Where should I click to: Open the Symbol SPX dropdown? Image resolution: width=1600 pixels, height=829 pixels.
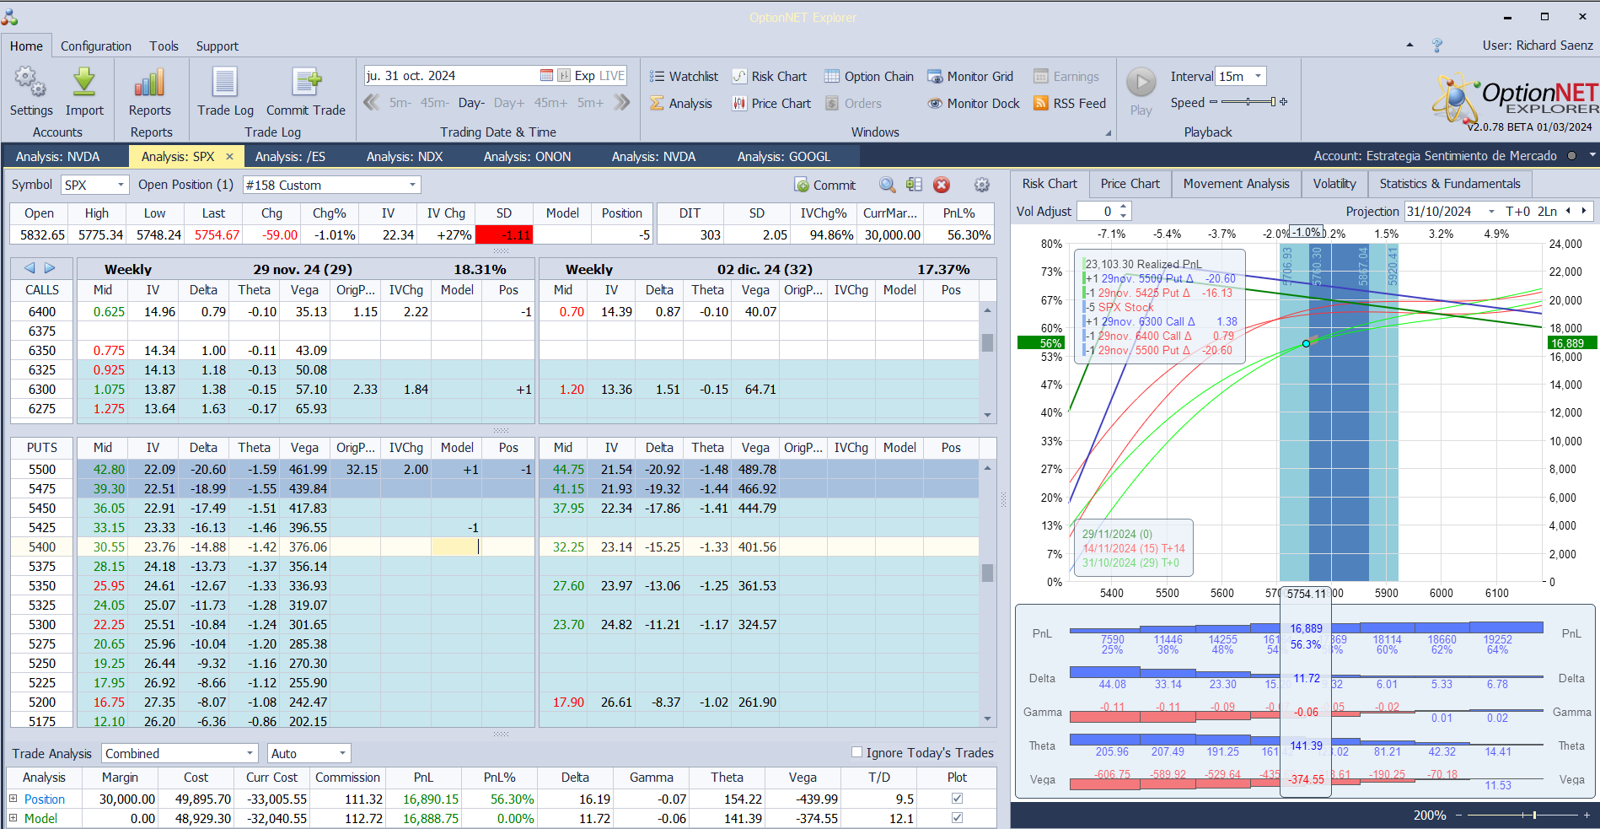click(x=121, y=185)
